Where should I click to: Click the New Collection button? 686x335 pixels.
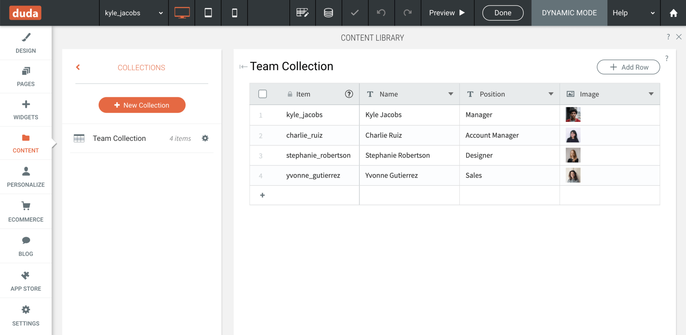point(142,105)
